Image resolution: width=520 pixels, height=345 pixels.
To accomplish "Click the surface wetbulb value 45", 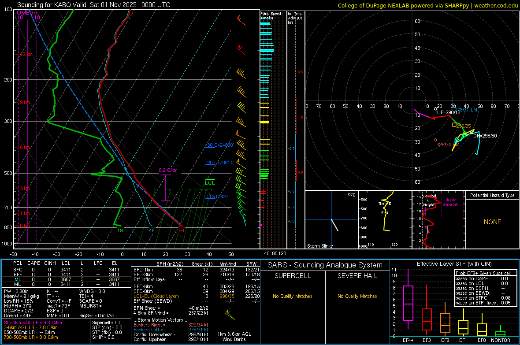I will (152, 230).
